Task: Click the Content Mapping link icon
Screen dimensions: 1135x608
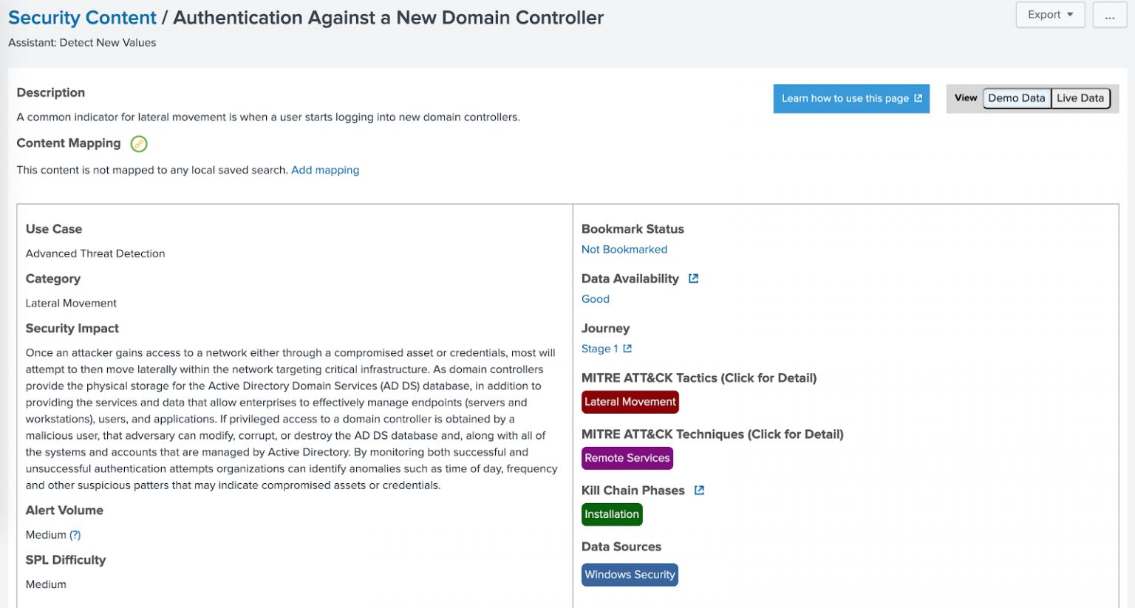Action: coord(139,144)
